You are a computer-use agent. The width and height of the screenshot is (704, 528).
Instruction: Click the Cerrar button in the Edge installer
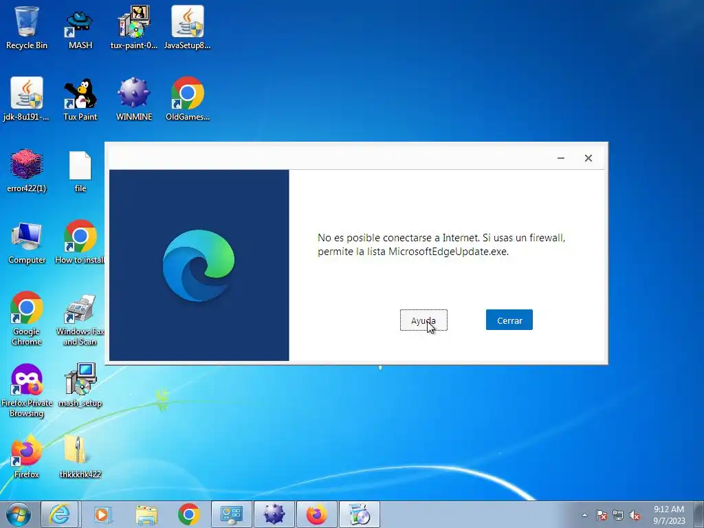(x=509, y=320)
